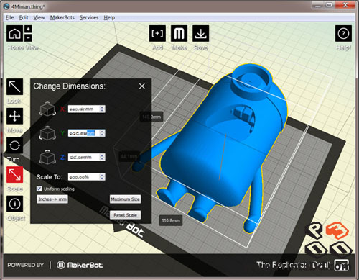Click the Reset Scale button

click(125, 215)
